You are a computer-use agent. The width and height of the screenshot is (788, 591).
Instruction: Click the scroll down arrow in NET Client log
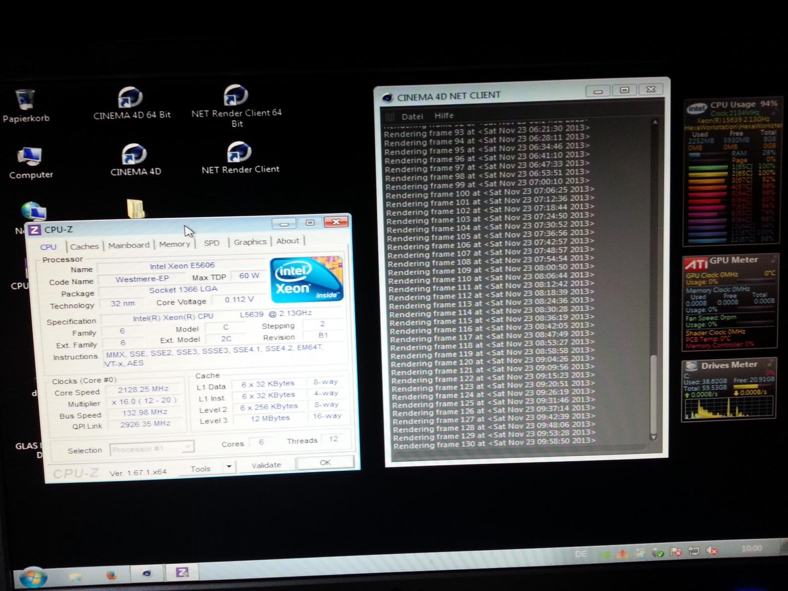(653, 437)
